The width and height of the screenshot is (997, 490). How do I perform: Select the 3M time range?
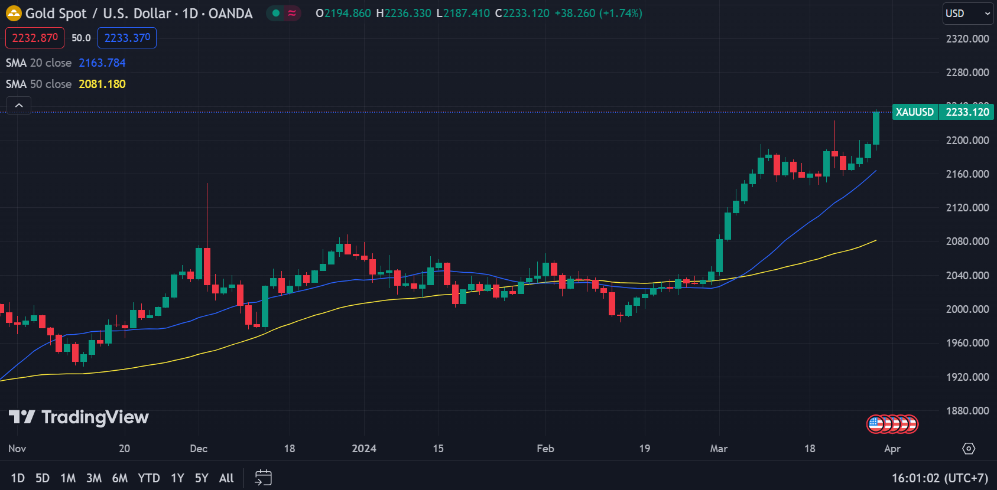click(x=94, y=478)
